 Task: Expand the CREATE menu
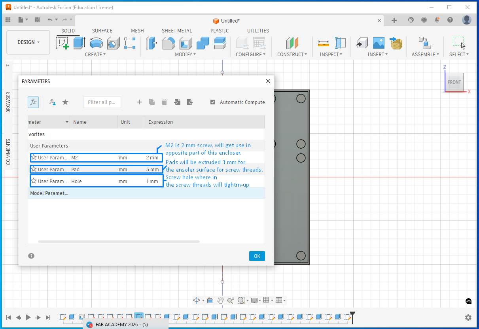[95, 55]
